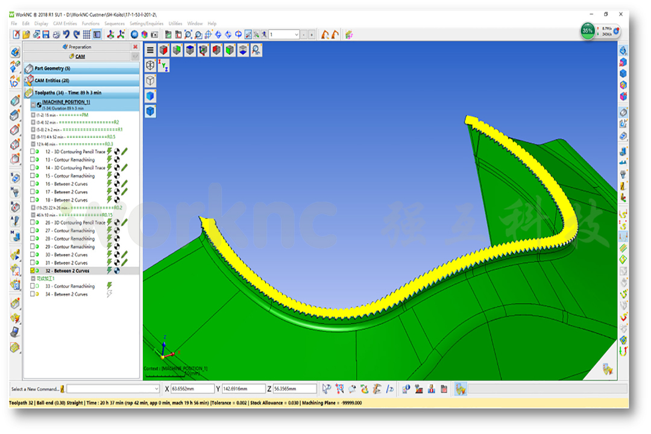Open the Display menu

pyautogui.click(x=41, y=24)
